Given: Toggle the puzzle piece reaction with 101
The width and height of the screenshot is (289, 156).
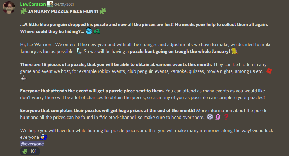Looking at the screenshot, I should tap(30, 151).
